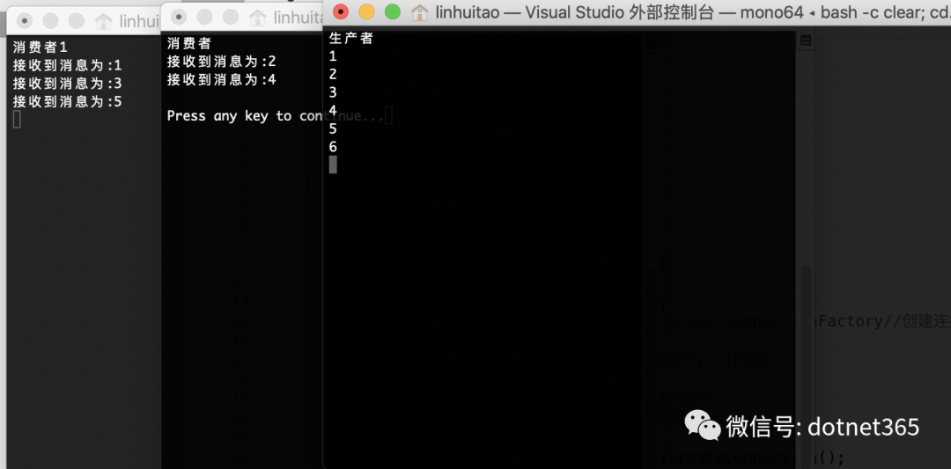Minimize the leftmost 消费者1 console window
Viewport: 951px width, 469px height.
(50, 21)
